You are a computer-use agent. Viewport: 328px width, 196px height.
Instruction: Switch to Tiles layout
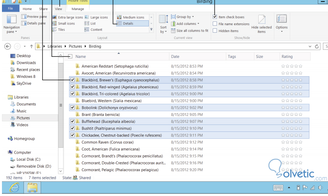(x=58, y=30)
